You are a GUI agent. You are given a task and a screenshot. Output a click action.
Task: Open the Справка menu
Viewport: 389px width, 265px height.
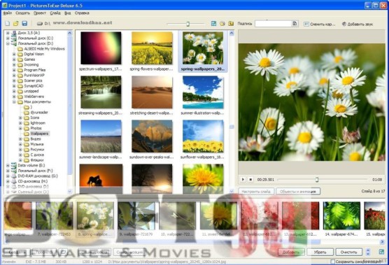coord(82,13)
